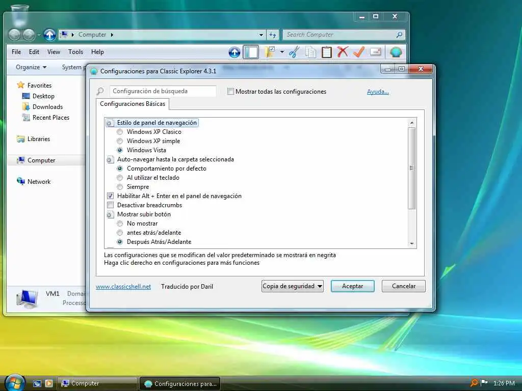The image size is (522, 391).
Task: Open Desktop in Explorer navigation pane
Action: (43, 96)
